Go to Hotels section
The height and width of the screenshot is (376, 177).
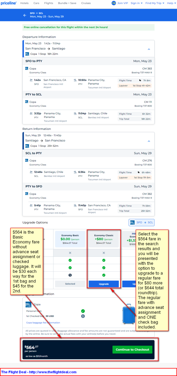click(x=24, y=3)
